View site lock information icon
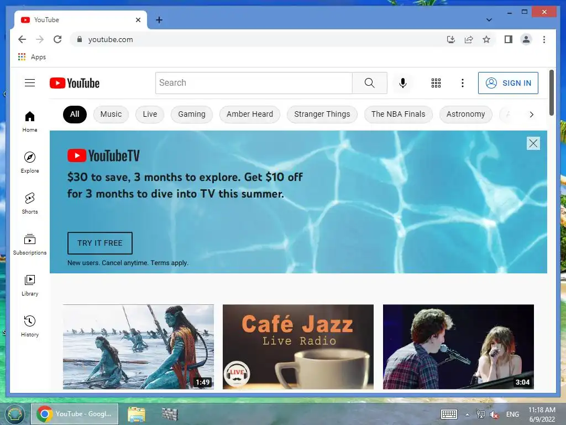The width and height of the screenshot is (566, 425). (80, 39)
